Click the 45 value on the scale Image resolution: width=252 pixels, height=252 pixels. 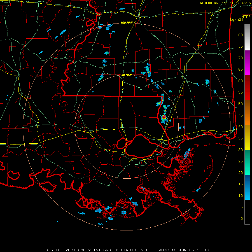241,115
